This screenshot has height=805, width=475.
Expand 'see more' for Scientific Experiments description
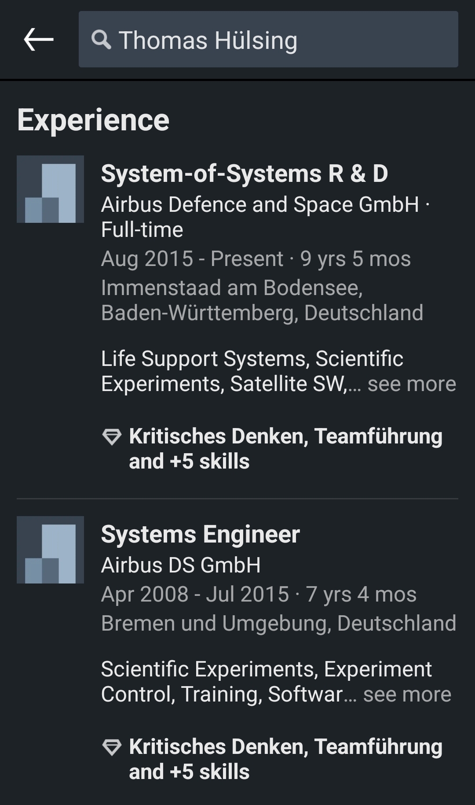tap(407, 694)
